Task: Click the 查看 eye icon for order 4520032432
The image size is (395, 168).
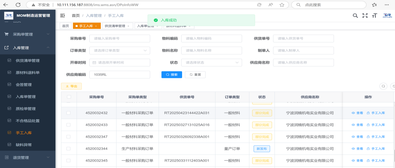Action: click(353, 113)
